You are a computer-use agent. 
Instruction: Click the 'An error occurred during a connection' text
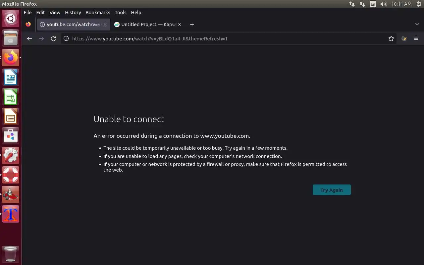[x=172, y=136]
